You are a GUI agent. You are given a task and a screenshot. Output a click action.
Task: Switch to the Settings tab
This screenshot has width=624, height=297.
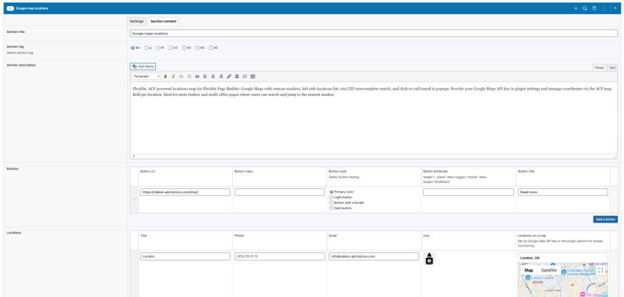tap(136, 21)
